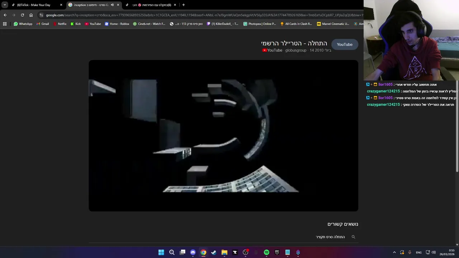Open Windows Search from taskbar
This screenshot has width=459, height=258.
click(x=172, y=252)
